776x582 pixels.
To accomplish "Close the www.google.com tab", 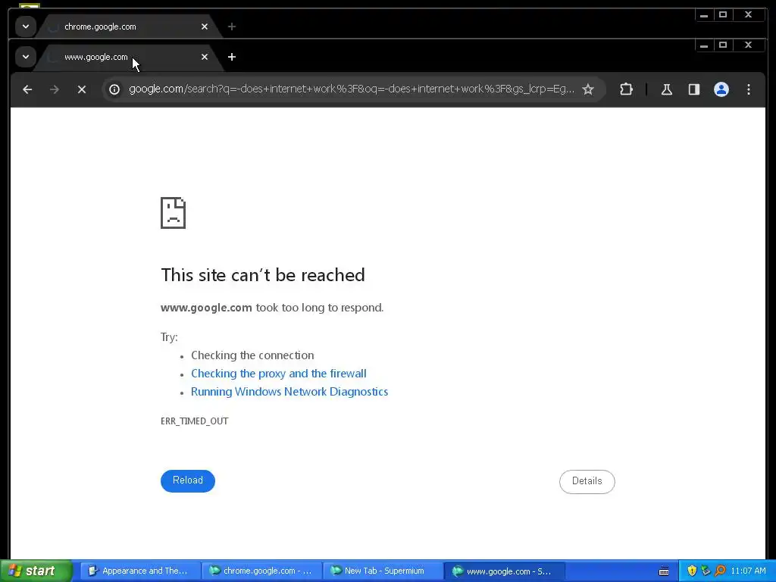I will coord(205,57).
